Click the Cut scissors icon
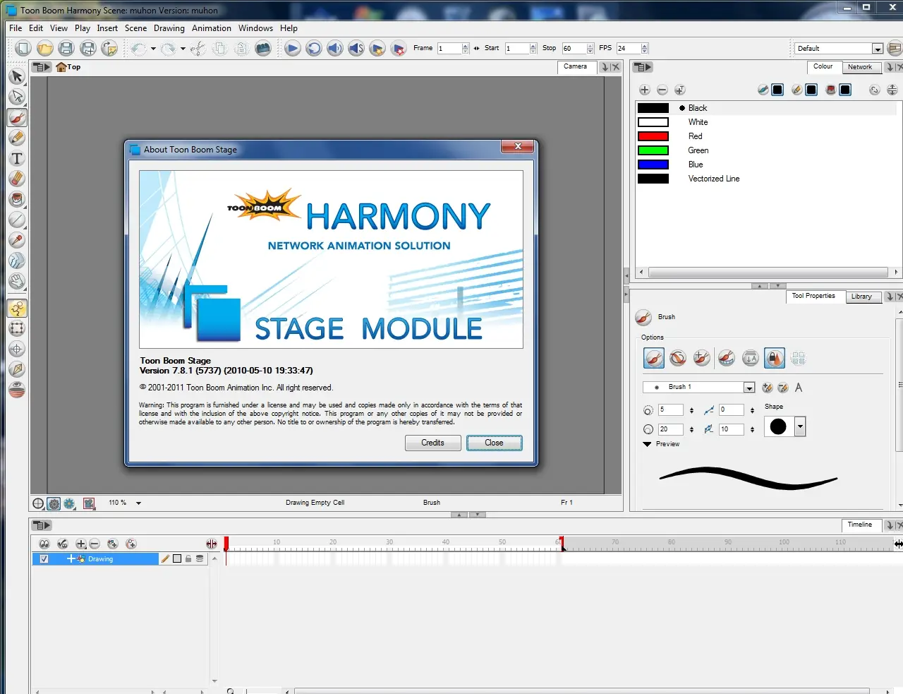903x694 pixels. click(x=198, y=48)
